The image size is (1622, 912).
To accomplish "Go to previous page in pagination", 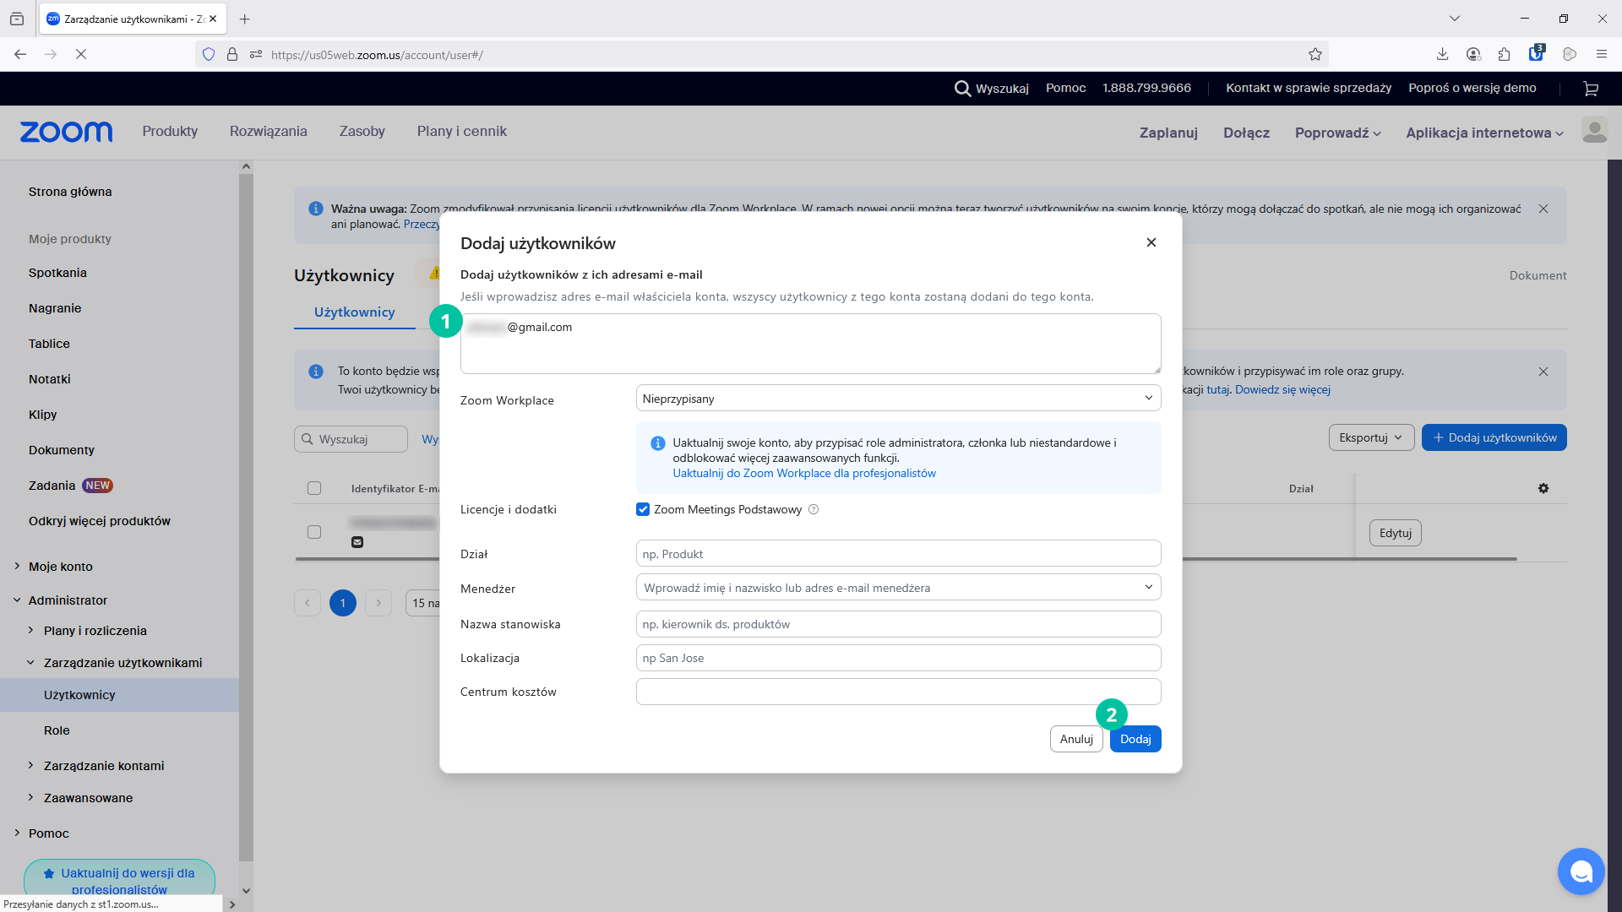I will click(x=308, y=603).
